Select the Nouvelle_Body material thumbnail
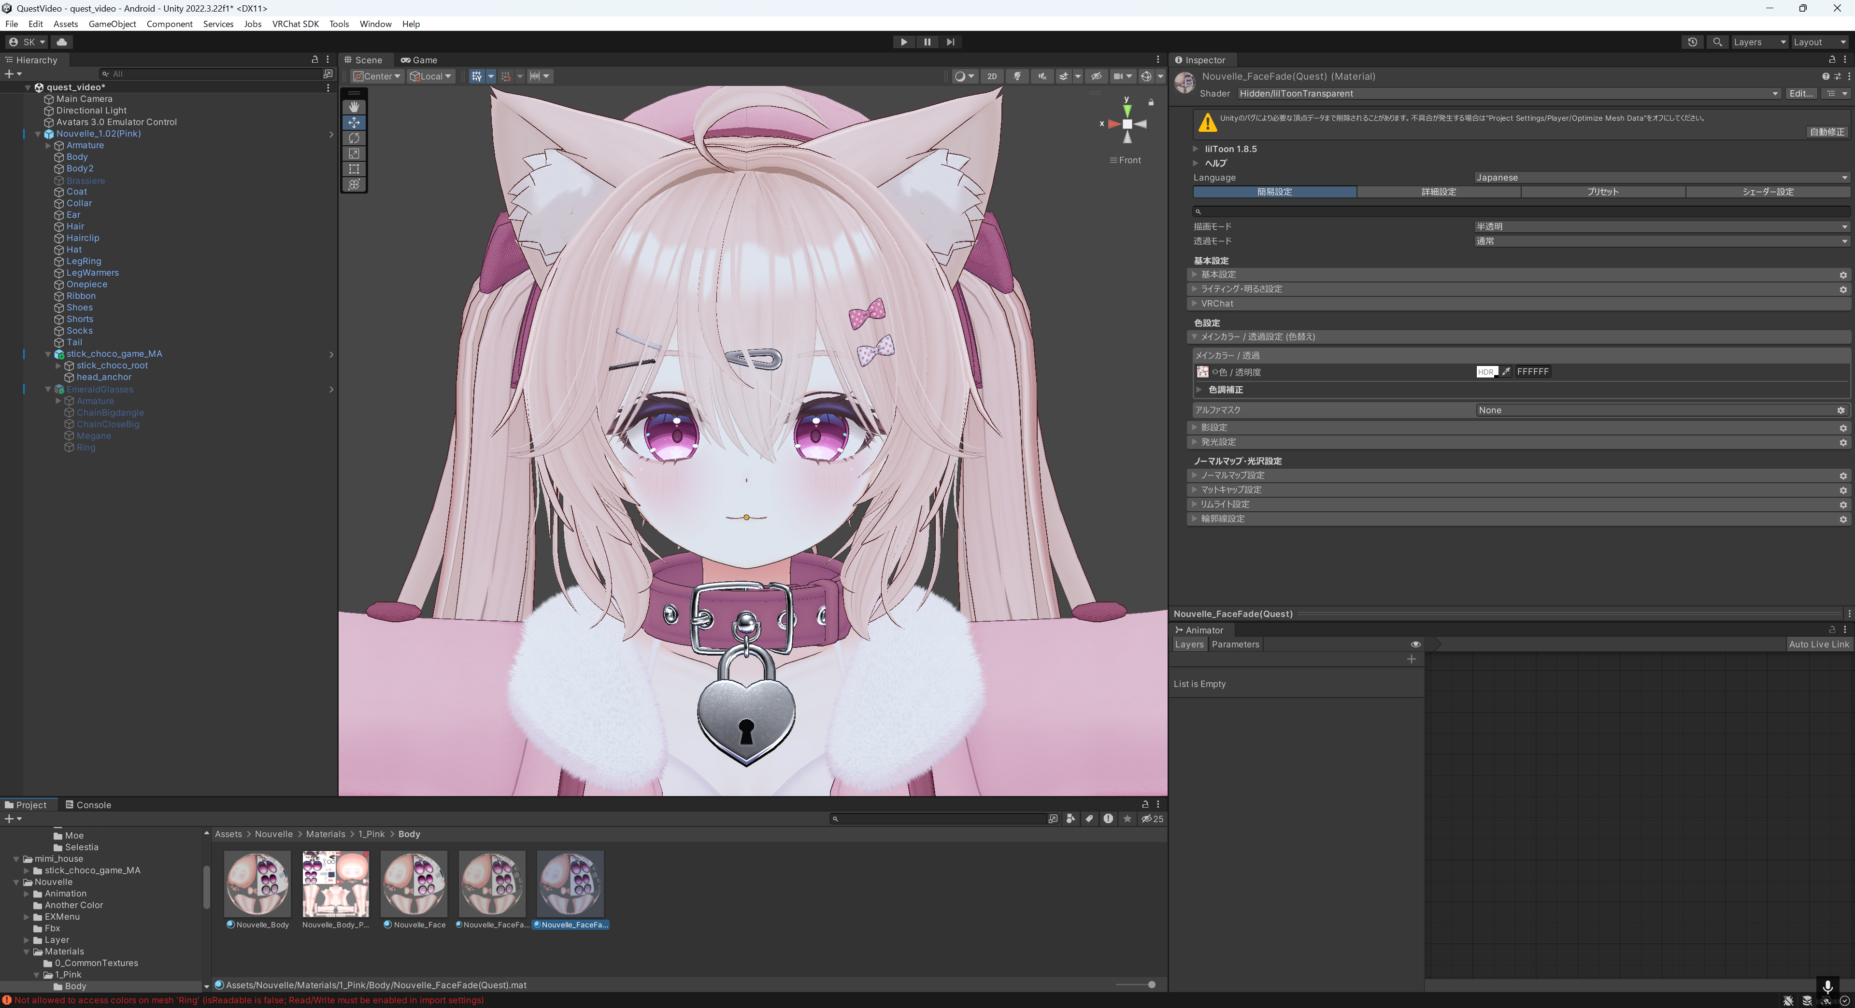This screenshot has height=1008, width=1855. tap(257, 883)
